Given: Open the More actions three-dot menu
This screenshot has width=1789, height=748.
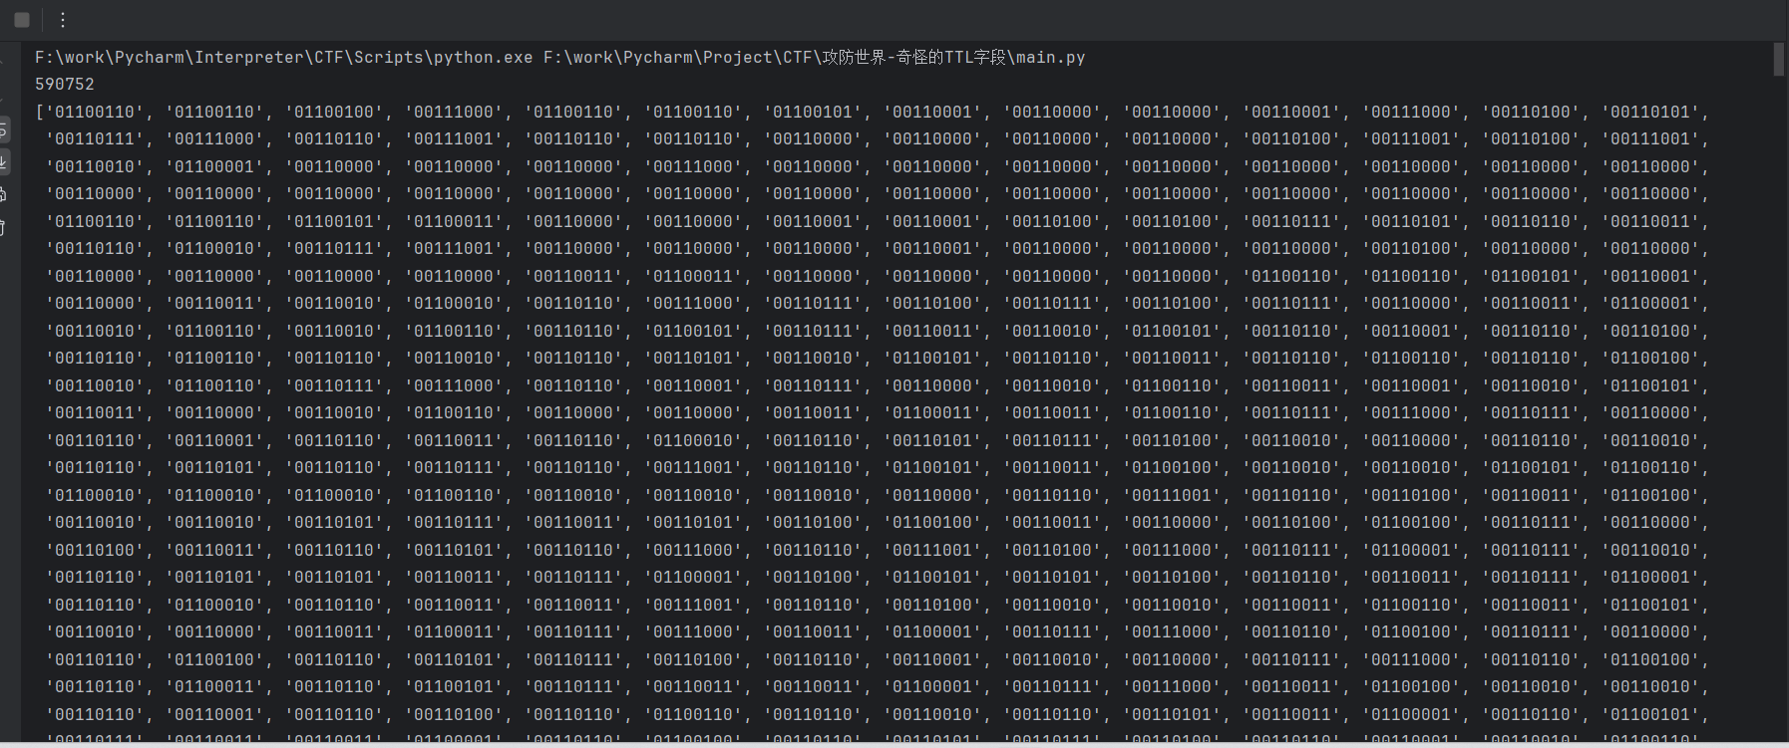Looking at the screenshot, I should (x=63, y=20).
